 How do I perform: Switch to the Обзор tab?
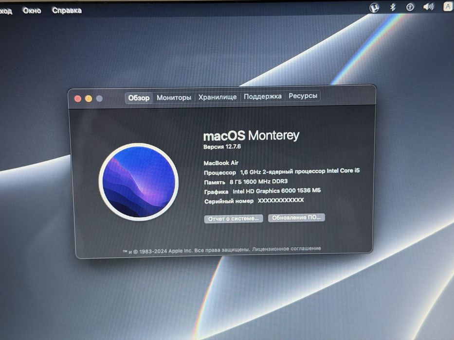click(139, 98)
